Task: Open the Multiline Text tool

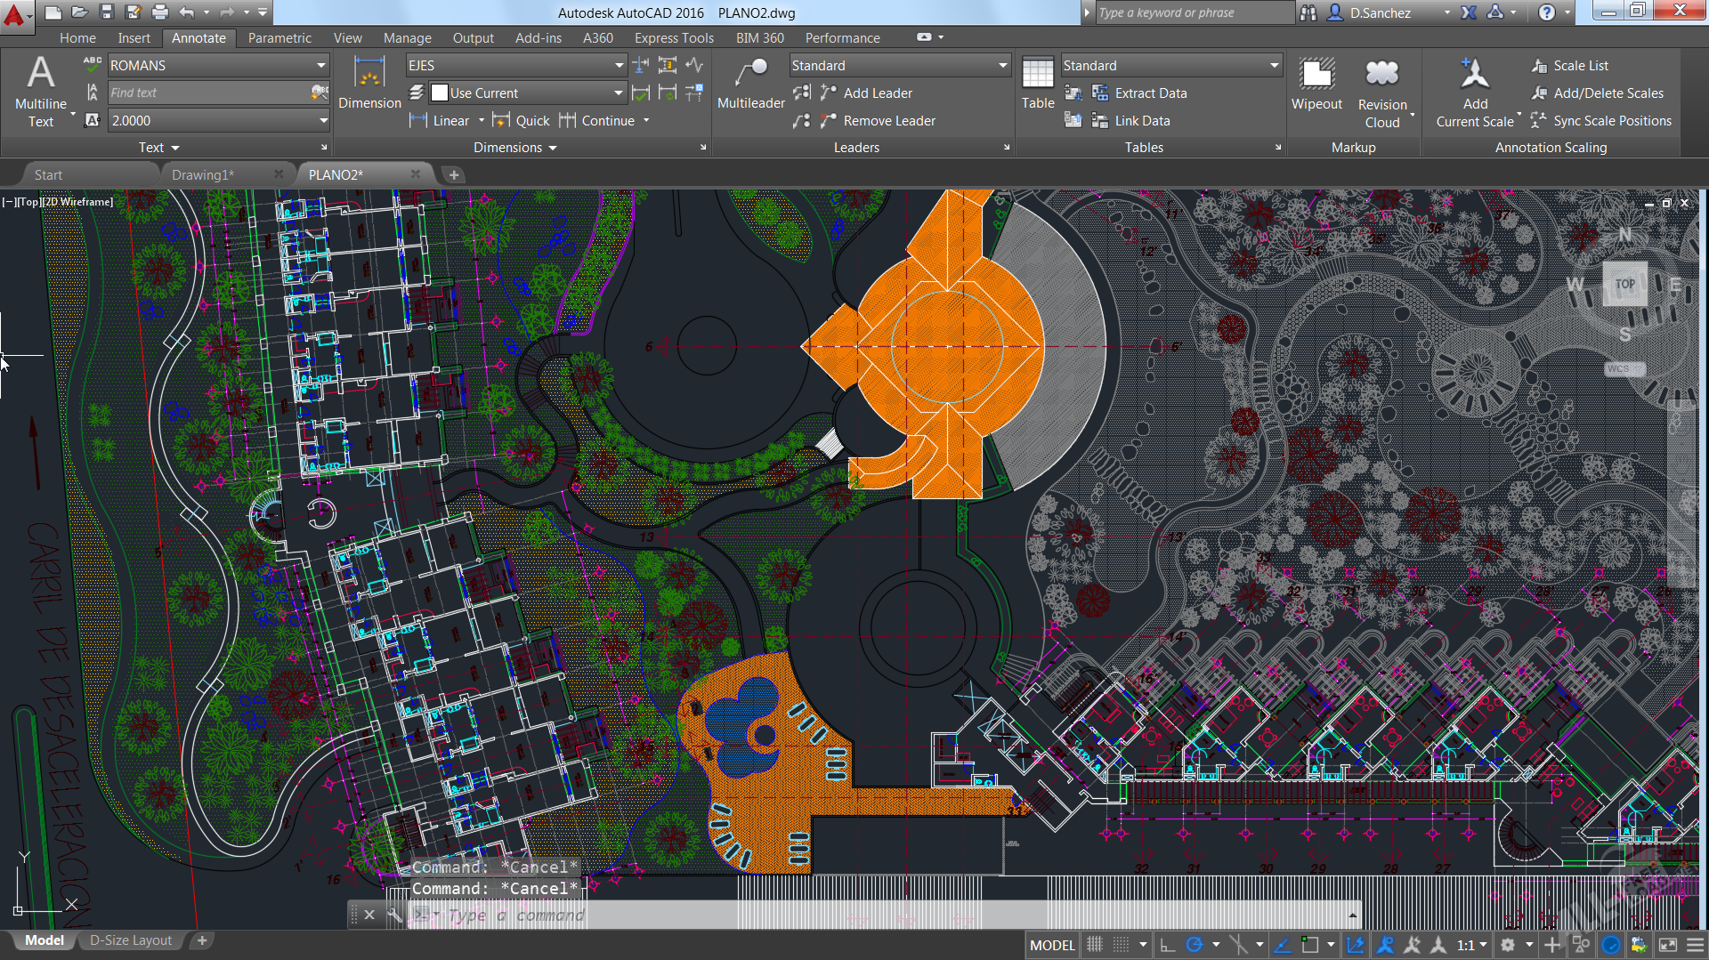Action: pyautogui.click(x=40, y=89)
